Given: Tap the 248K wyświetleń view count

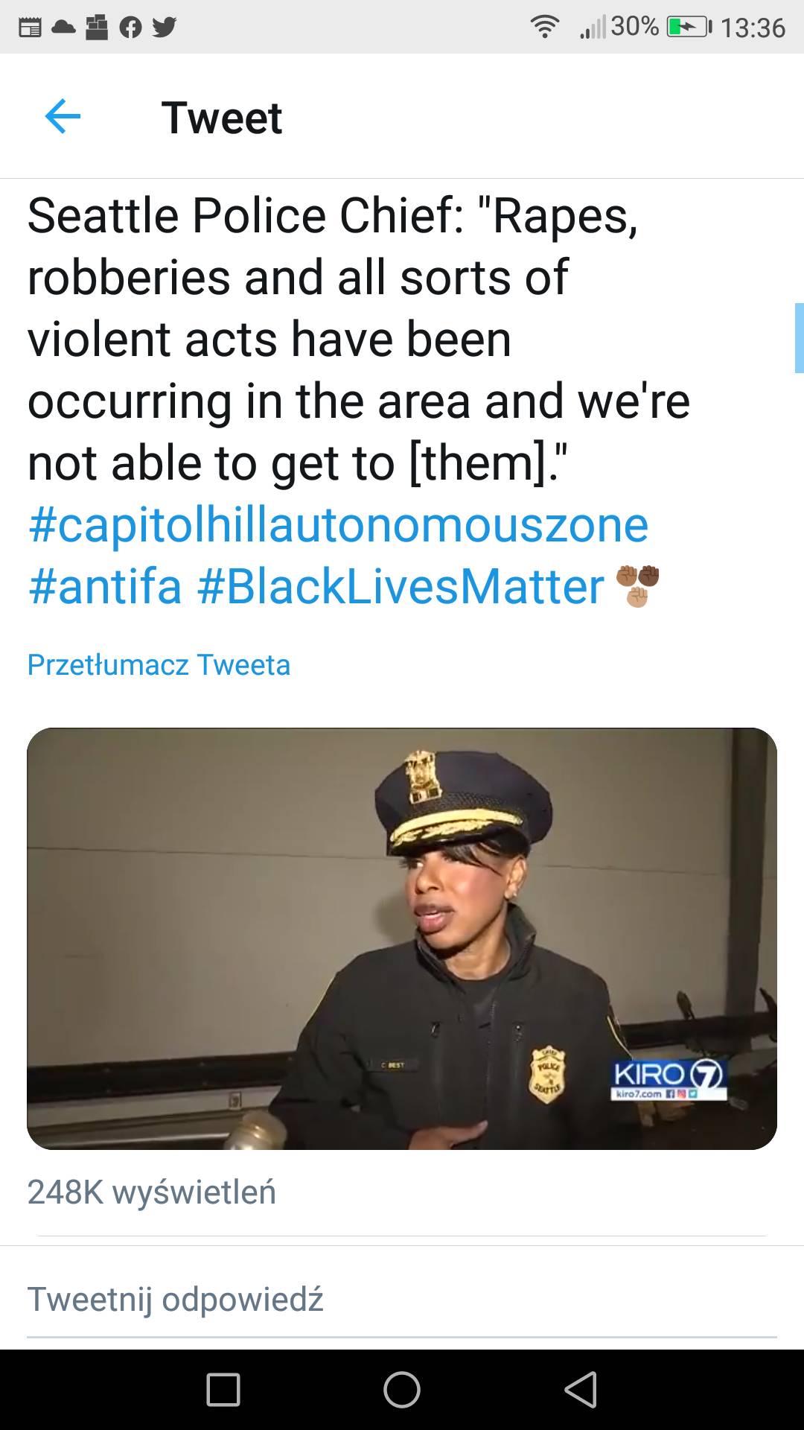Looking at the screenshot, I should click(152, 1192).
